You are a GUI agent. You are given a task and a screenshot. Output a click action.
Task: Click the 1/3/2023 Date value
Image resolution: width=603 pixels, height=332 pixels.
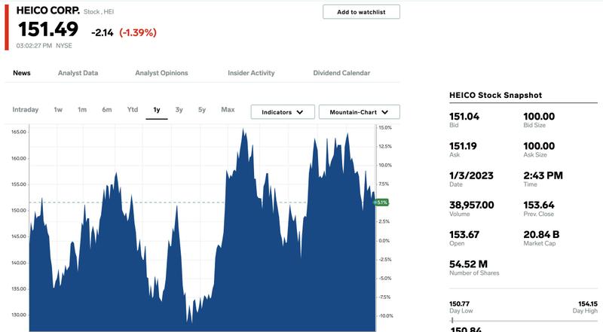coord(471,175)
